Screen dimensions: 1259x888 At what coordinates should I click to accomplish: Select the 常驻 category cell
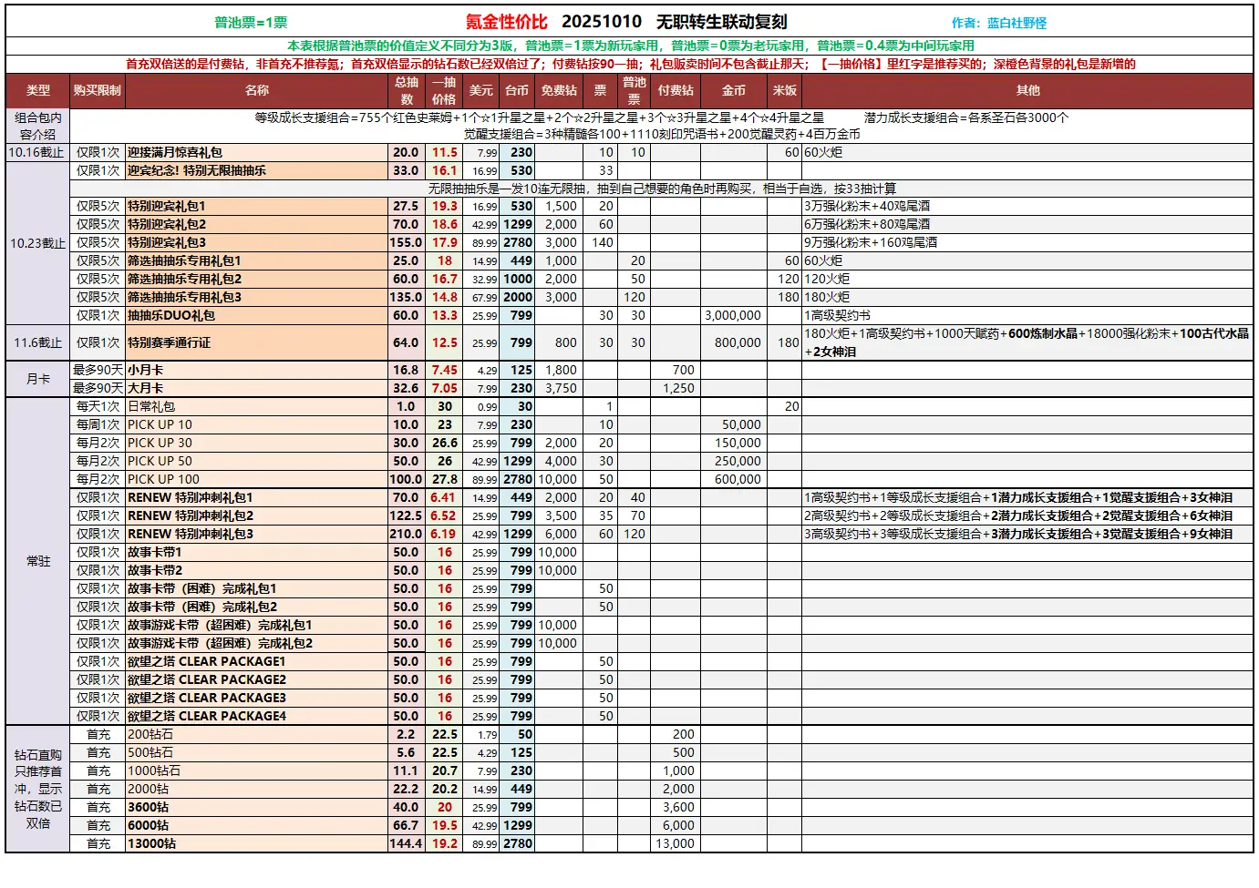pos(38,561)
